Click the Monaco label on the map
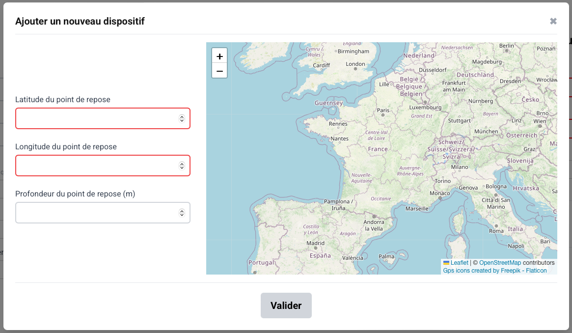This screenshot has height=333, width=572. (x=439, y=194)
